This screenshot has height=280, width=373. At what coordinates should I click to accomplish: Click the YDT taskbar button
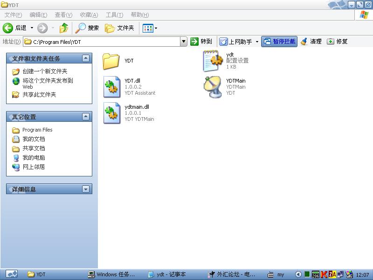click(x=36, y=274)
